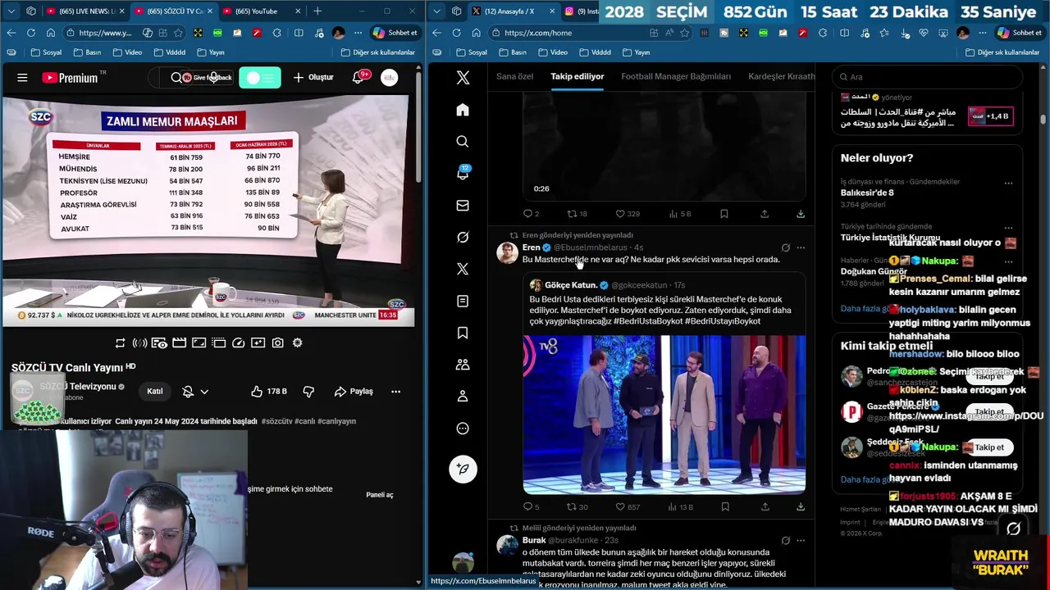This screenshot has width=1050, height=590.
Task: Switch to LIVE NEWS browser tab
Action: 84,11
